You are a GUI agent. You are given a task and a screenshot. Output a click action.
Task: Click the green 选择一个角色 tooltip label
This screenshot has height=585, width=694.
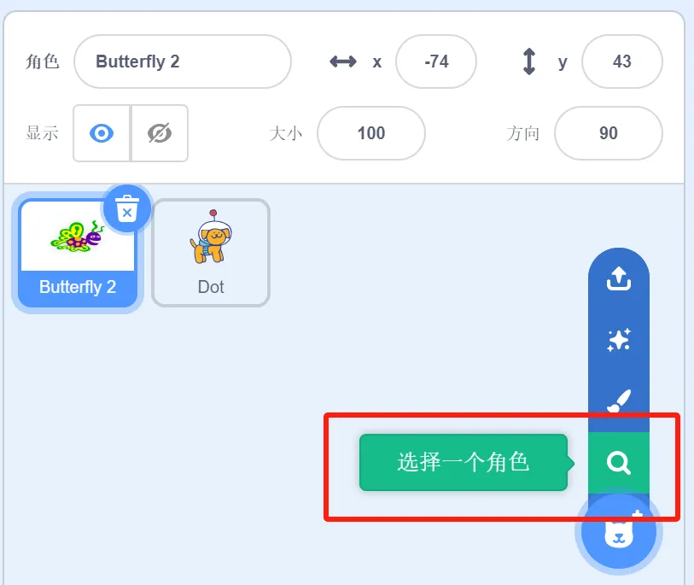click(464, 462)
